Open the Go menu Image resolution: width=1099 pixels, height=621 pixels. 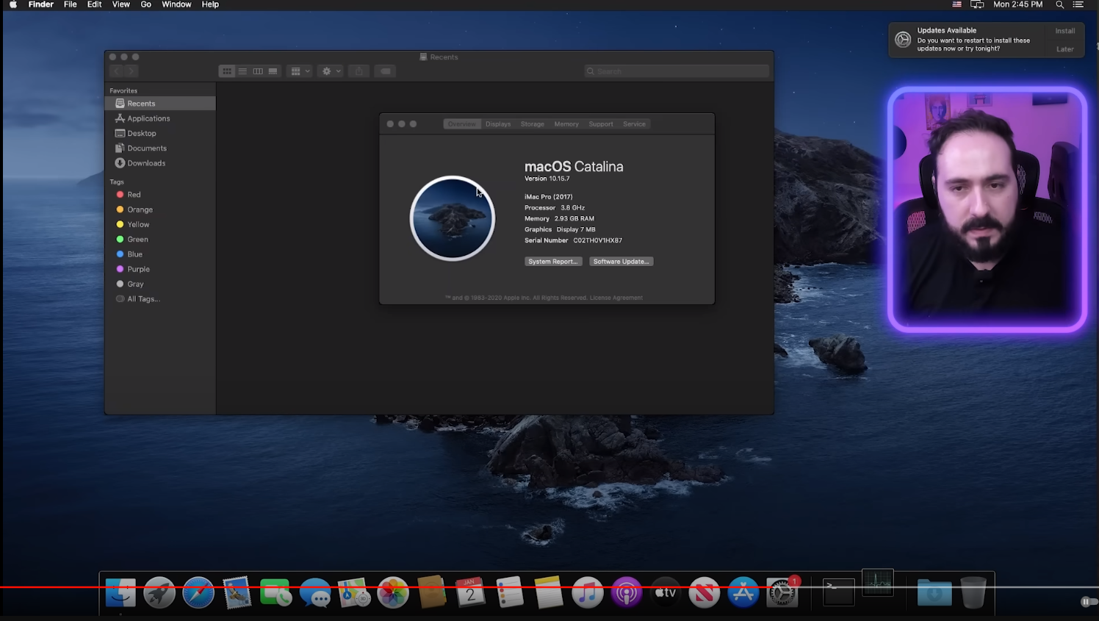[146, 4]
